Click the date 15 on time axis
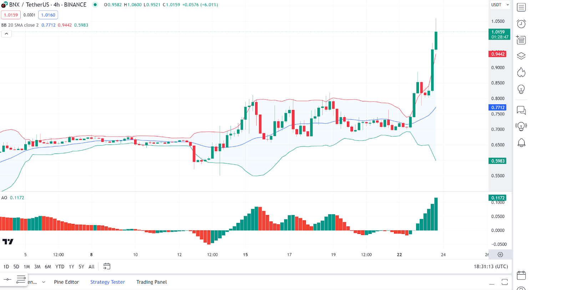Viewport: 571px width, 290px height. click(x=246, y=255)
